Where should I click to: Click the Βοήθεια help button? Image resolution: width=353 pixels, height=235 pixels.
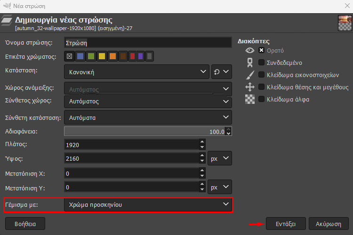25,224
